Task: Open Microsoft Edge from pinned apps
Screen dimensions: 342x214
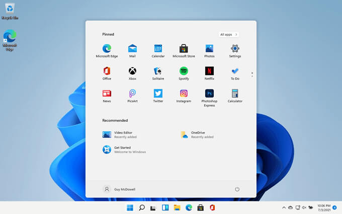Action: (x=107, y=49)
